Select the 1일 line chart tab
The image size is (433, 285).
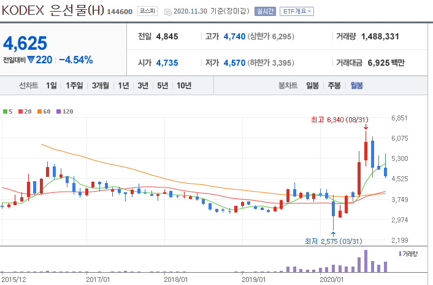pyautogui.click(x=52, y=86)
